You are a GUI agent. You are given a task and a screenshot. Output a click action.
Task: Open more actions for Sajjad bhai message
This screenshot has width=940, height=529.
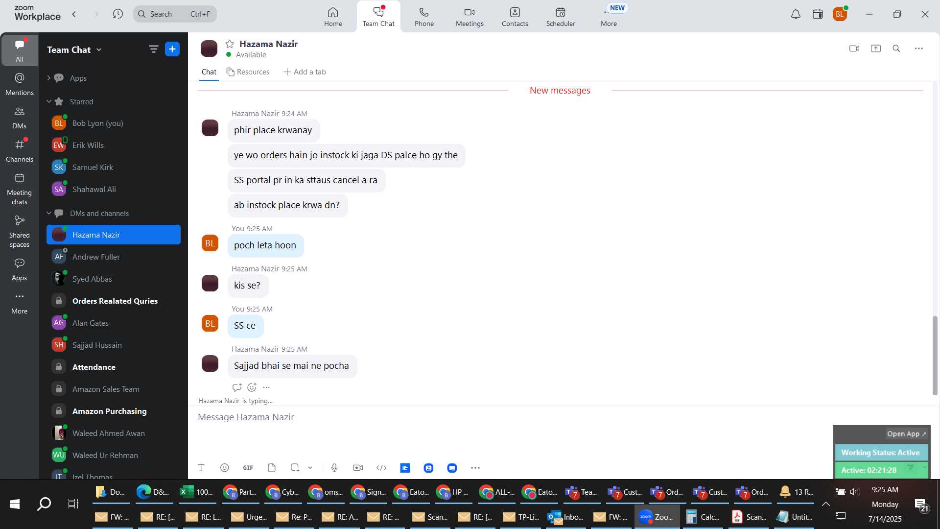[266, 387]
